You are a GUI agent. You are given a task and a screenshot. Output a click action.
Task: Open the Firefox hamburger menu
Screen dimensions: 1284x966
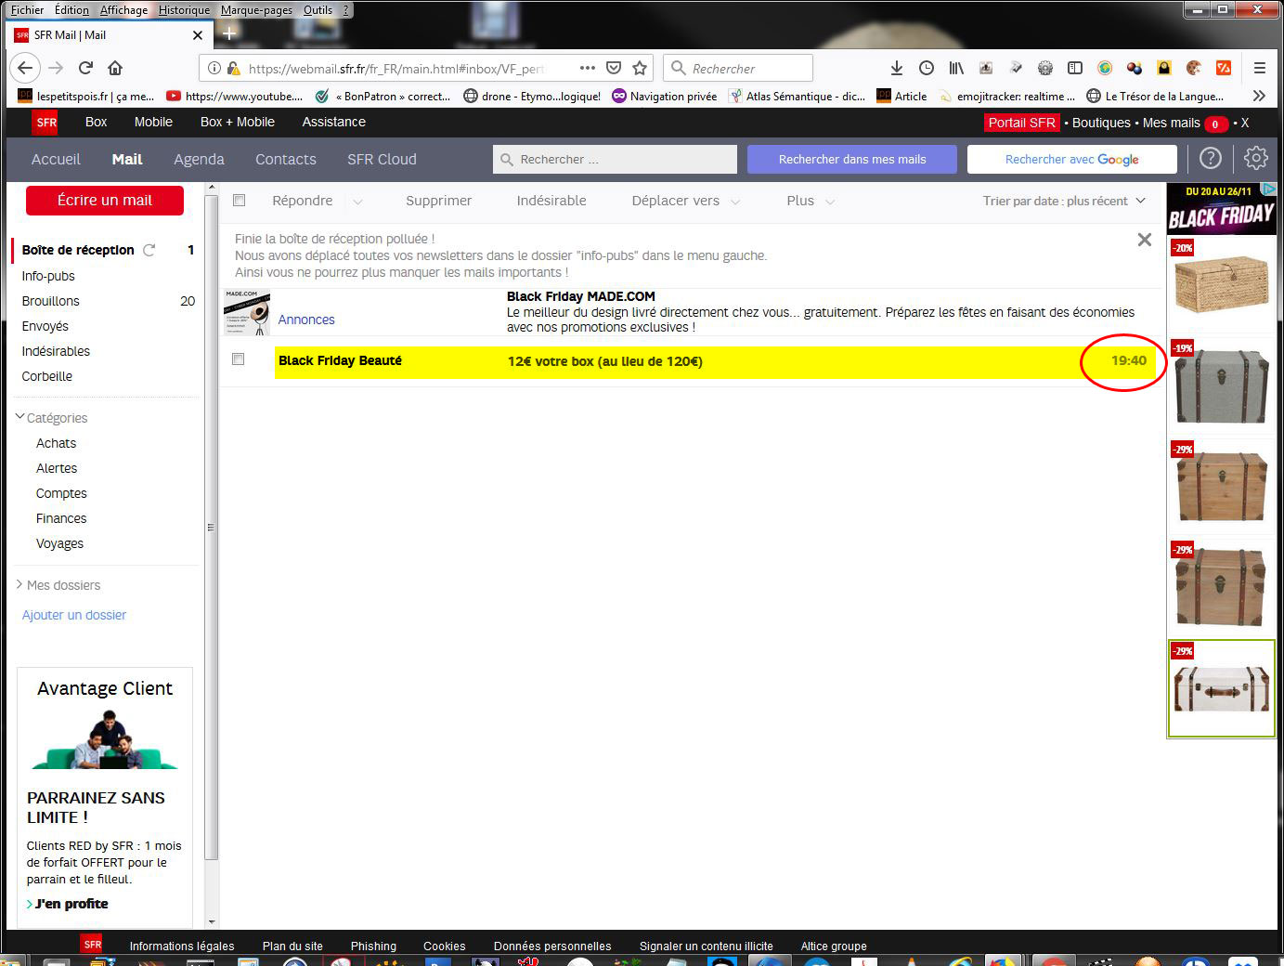click(1260, 68)
